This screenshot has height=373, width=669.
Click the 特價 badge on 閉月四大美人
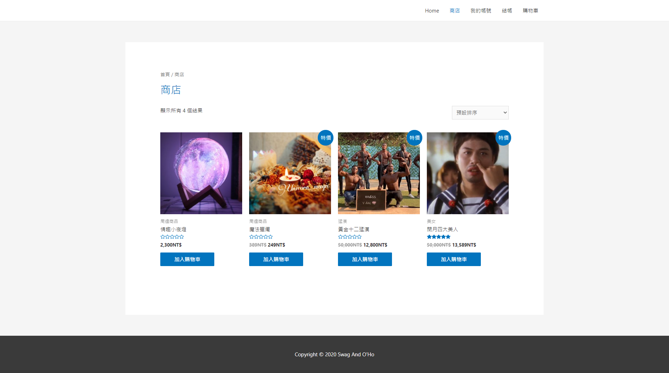[x=503, y=138]
